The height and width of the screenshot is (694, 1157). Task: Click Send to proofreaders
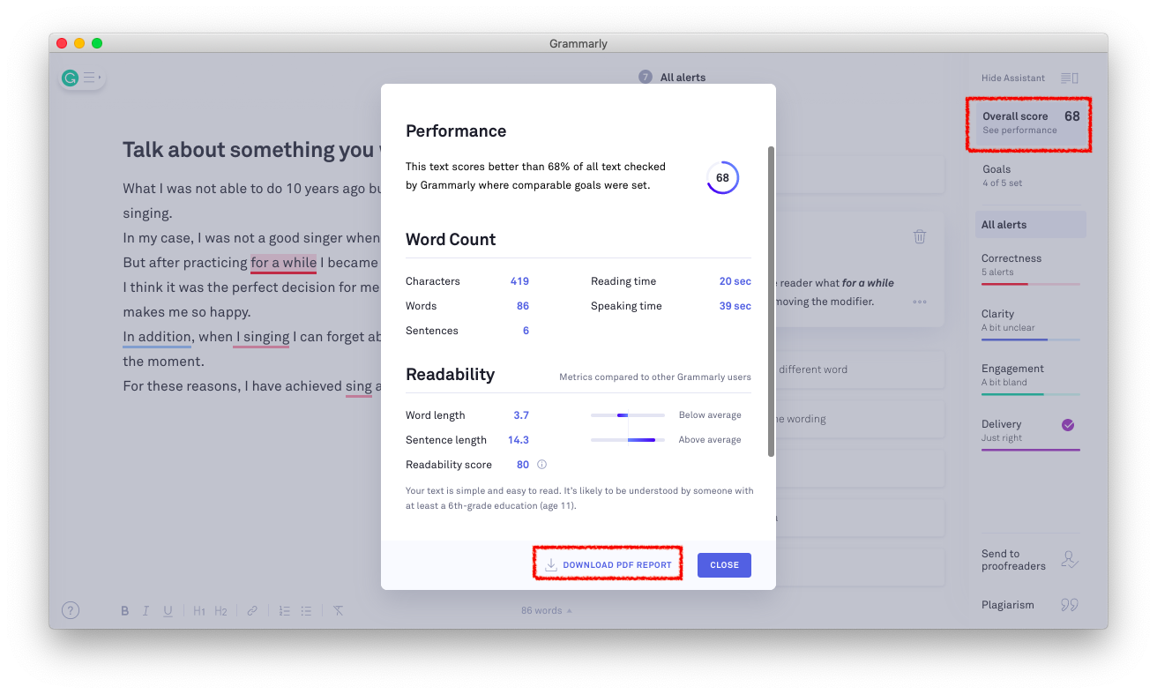[x=1013, y=560]
